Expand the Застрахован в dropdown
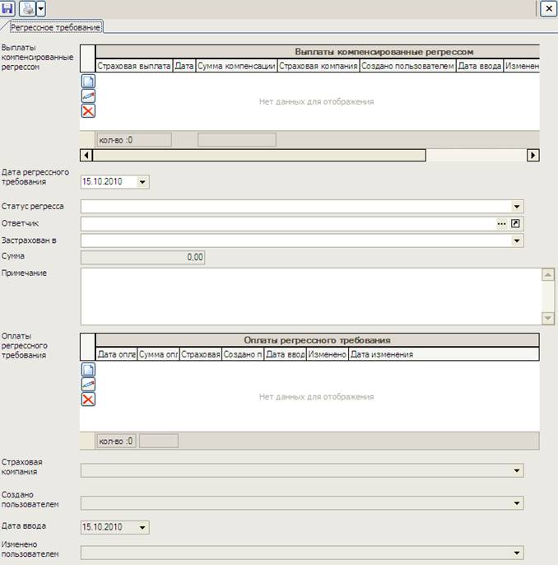The width and height of the screenshot is (558, 565). click(517, 241)
